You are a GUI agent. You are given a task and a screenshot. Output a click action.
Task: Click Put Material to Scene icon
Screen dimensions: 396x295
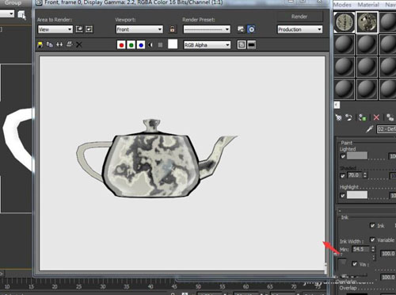tap(349, 117)
